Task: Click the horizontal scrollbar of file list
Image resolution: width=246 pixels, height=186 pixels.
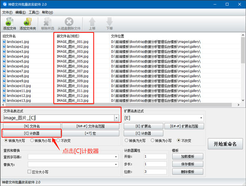Action: point(118,105)
